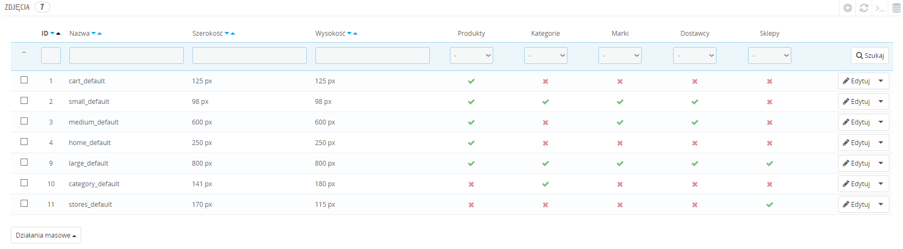The width and height of the screenshot is (903, 249).
Task: Click the add new image type icon
Action: 848,8
